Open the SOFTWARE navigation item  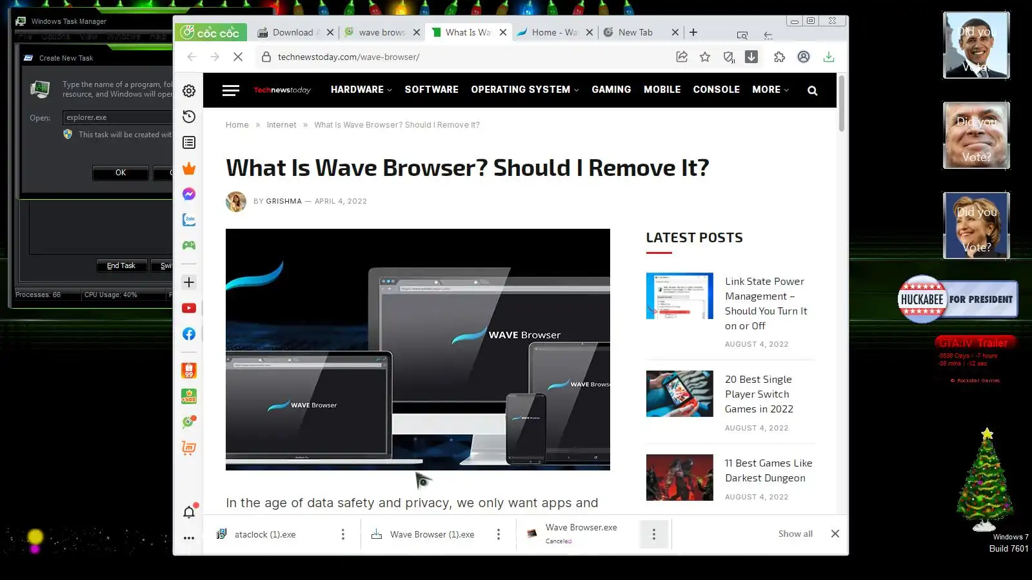pyautogui.click(x=432, y=90)
